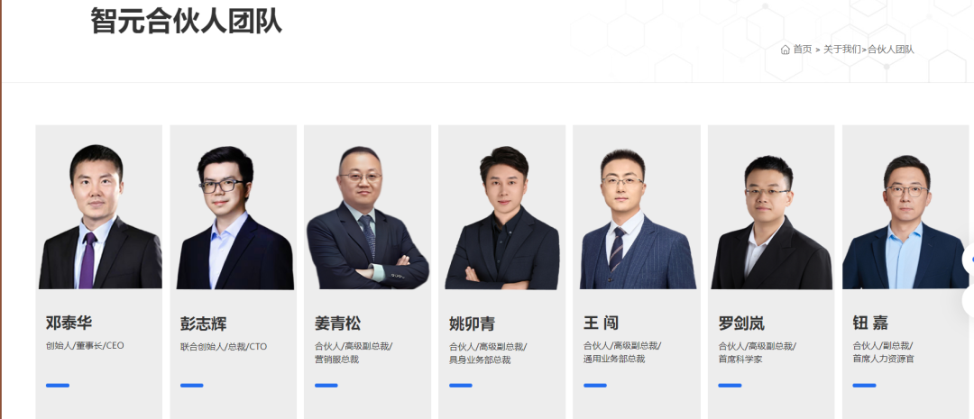Screen dimensions: 974x419
Task: View 姜青松's portrait photo
Action: pos(367,218)
